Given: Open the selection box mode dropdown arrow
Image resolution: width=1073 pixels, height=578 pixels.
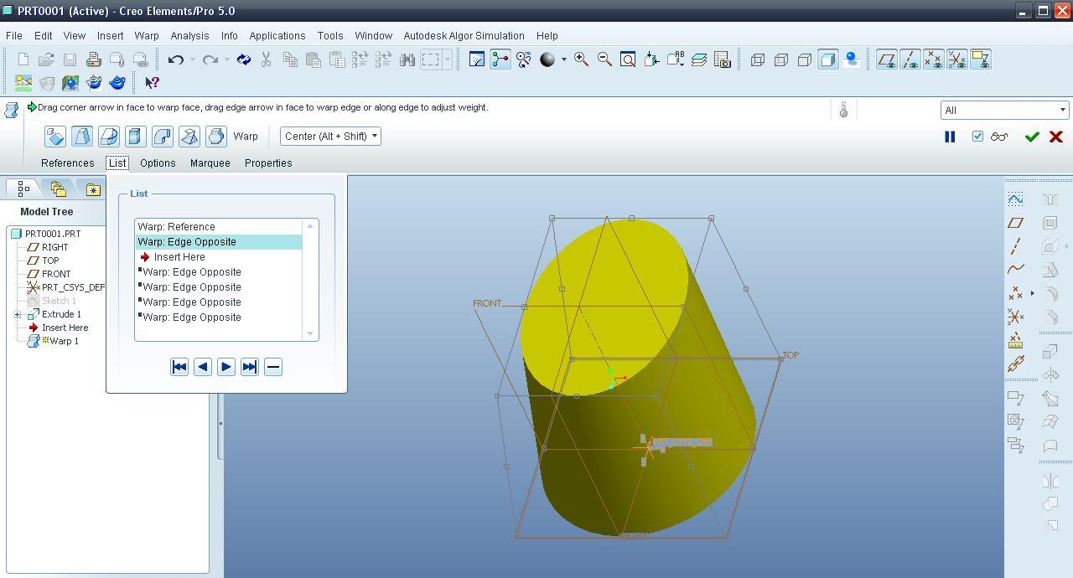Looking at the screenshot, I should (x=448, y=59).
